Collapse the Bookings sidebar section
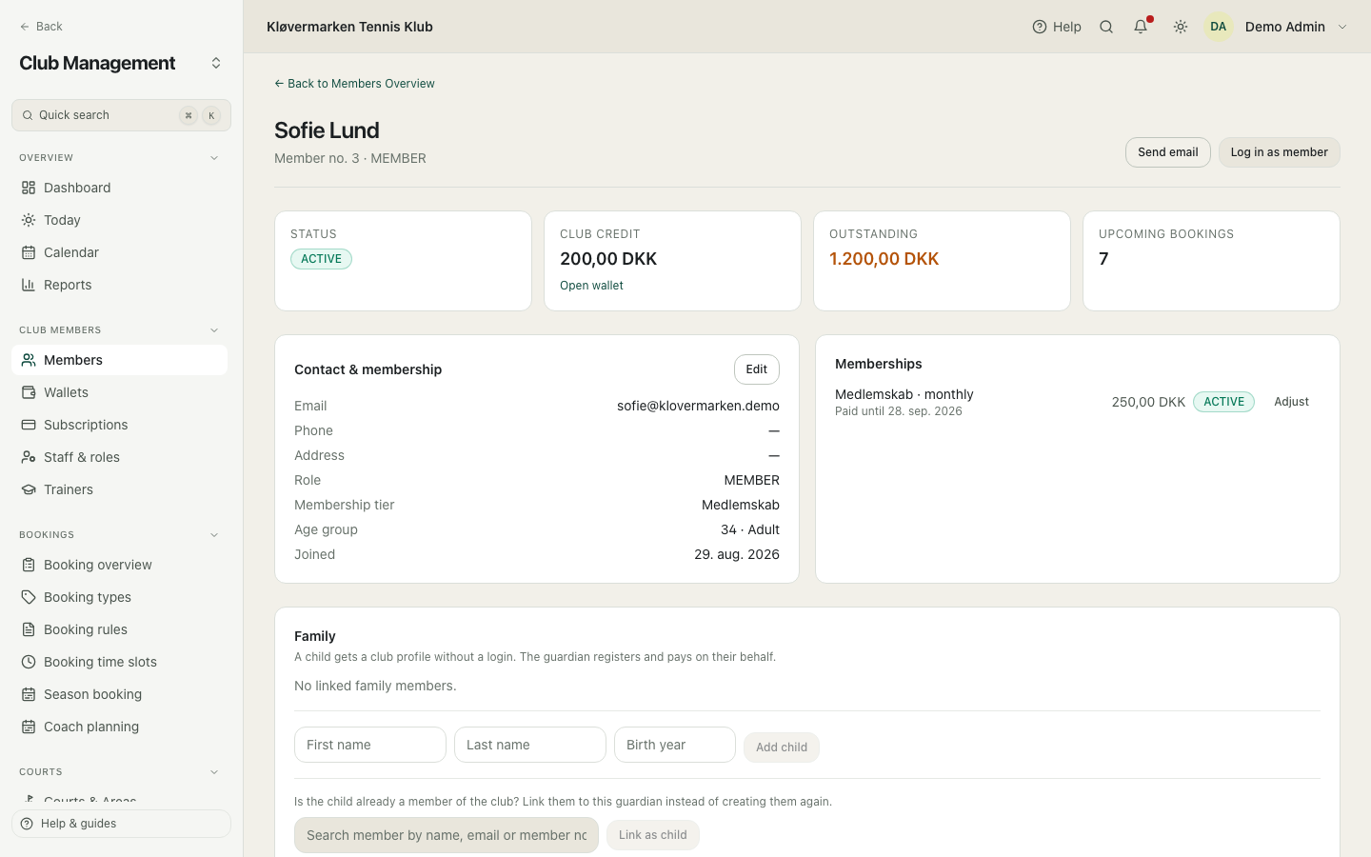 click(x=214, y=535)
